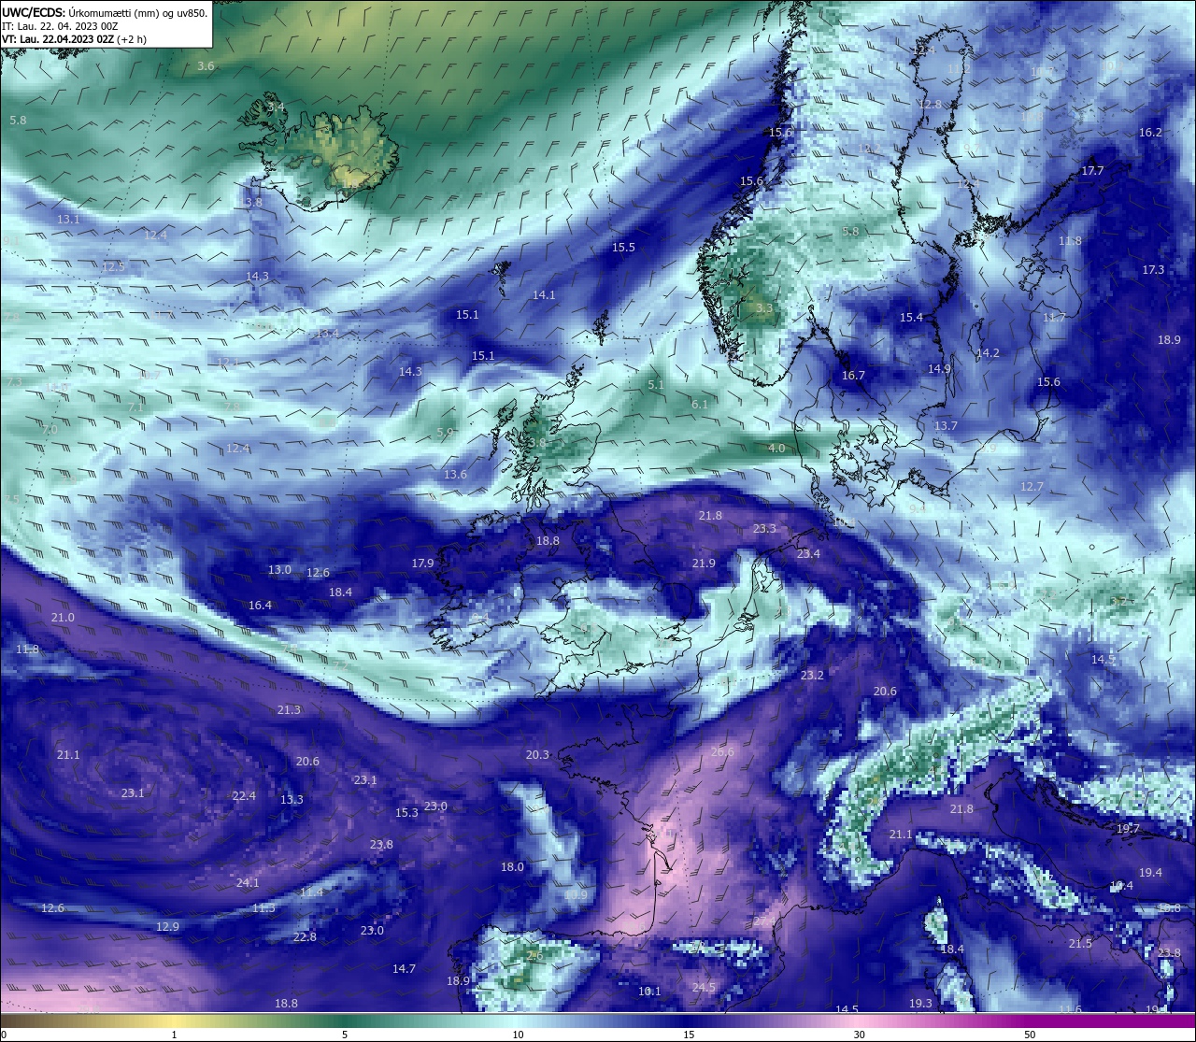Image resolution: width=1196 pixels, height=1042 pixels.
Task: Click the '19.7' value on the map
Action: [1128, 829]
